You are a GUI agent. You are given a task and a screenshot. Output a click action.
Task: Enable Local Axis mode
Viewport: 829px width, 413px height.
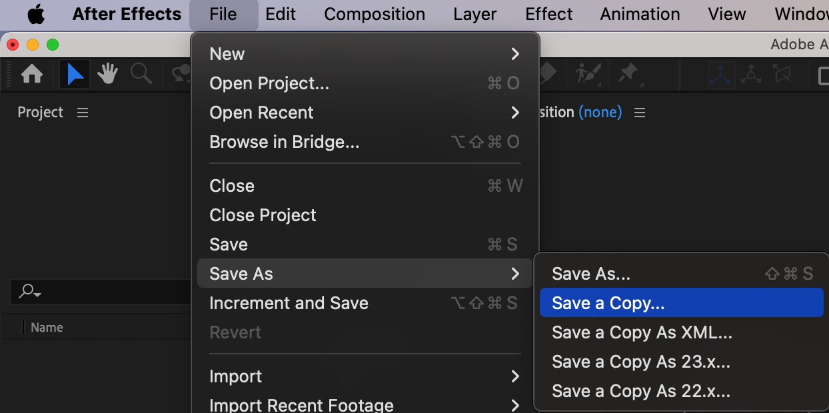(721, 75)
